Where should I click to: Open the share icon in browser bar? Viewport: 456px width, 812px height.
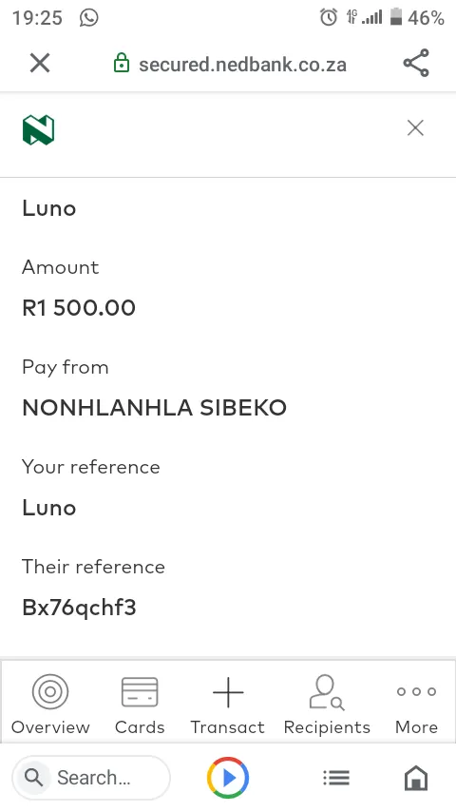click(416, 63)
